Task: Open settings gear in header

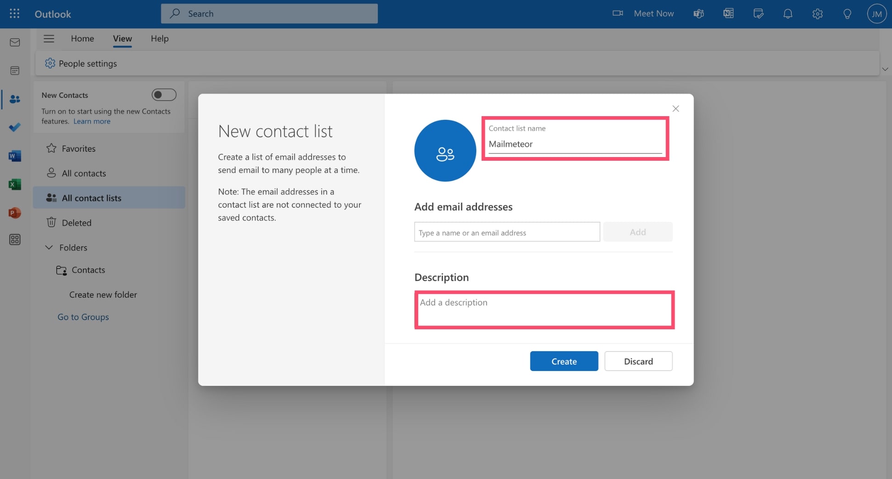Action: pos(817,14)
